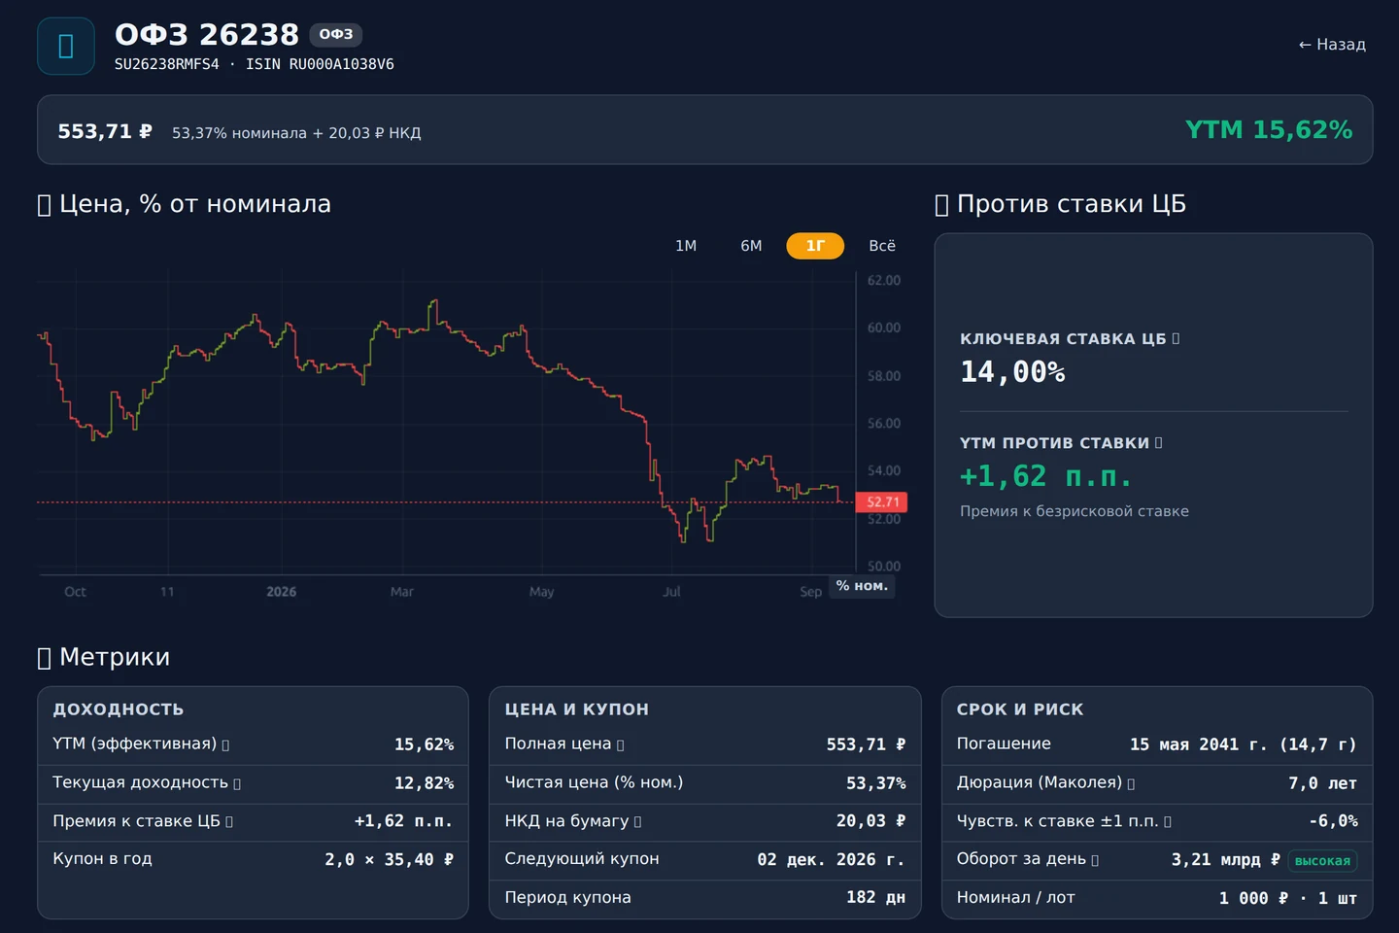
Task: Click '15,62%' in the YTM (эффективная) row
Action: 424,744
